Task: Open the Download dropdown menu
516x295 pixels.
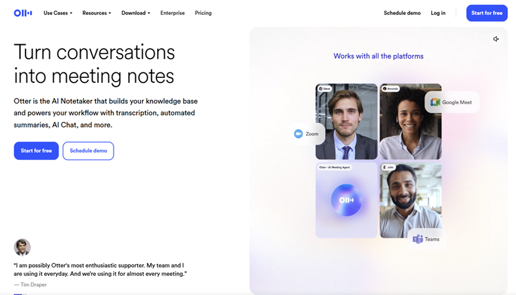Action: point(136,13)
